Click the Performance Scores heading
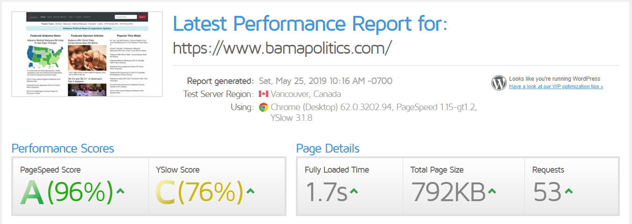Image resolution: width=632 pixels, height=224 pixels. click(x=63, y=148)
